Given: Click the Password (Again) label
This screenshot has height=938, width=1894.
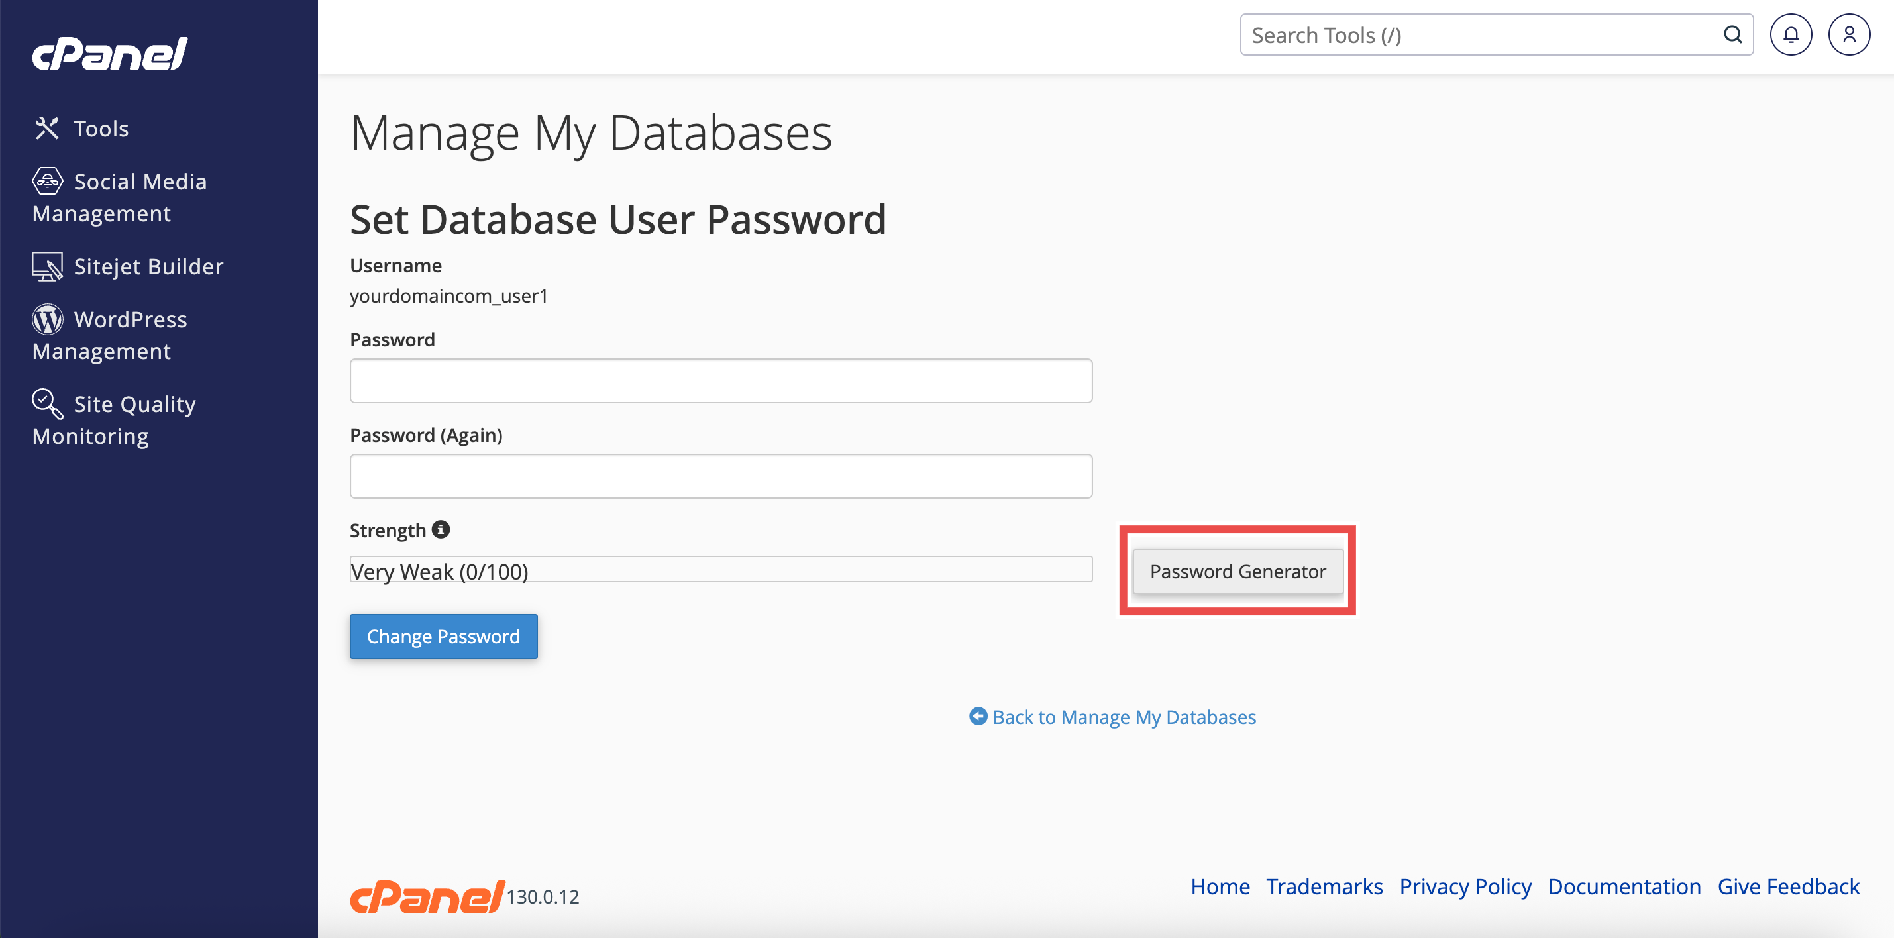Looking at the screenshot, I should (426, 435).
